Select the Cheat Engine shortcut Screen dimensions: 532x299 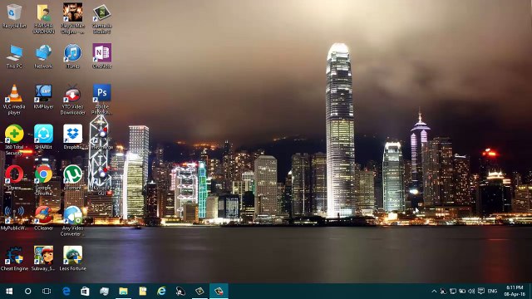14,258
